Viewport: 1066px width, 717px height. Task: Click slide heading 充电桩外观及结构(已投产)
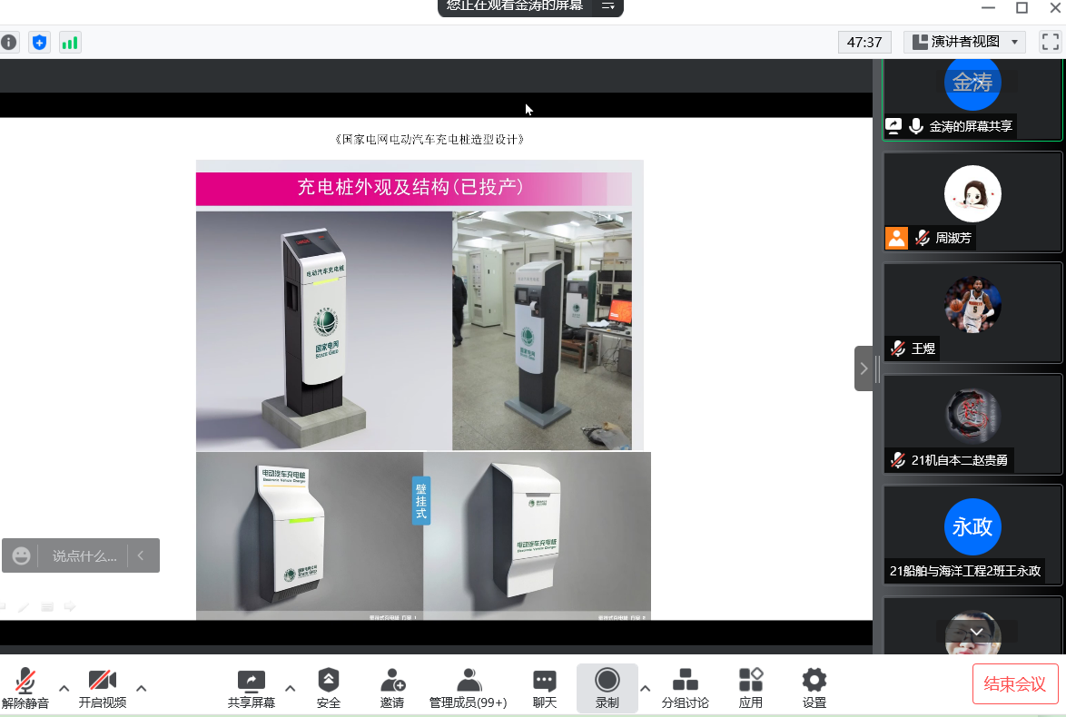coord(410,187)
